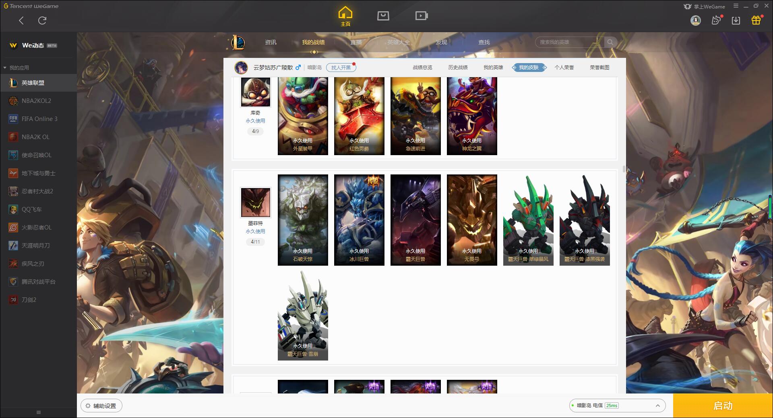The width and height of the screenshot is (773, 418).
Task: Open the 发现 tab
Action: 441,42
